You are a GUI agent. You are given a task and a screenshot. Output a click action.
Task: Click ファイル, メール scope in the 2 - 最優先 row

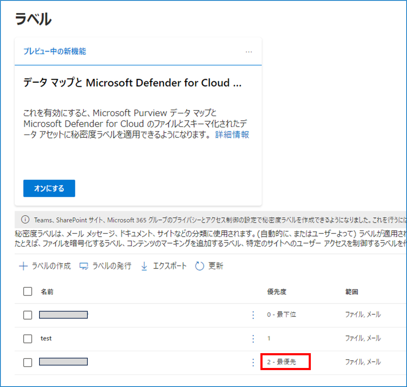pyautogui.click(x=363, y=362)
